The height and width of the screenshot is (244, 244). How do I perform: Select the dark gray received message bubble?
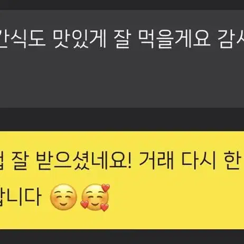click(122, 59)
